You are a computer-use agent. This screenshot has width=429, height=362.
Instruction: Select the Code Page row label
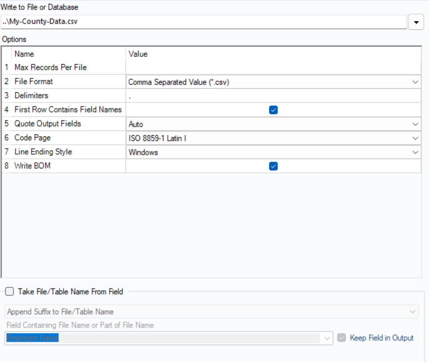point(33,138)
